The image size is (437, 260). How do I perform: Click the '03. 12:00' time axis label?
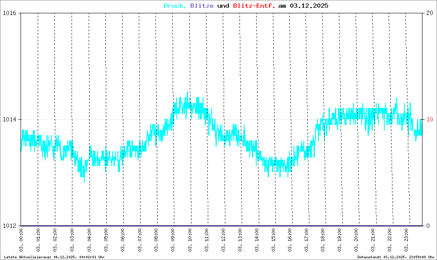click(x=223, y=240)
